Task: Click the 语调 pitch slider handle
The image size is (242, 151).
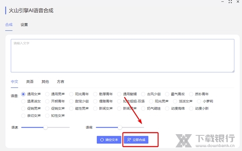Action: (120, 127)
